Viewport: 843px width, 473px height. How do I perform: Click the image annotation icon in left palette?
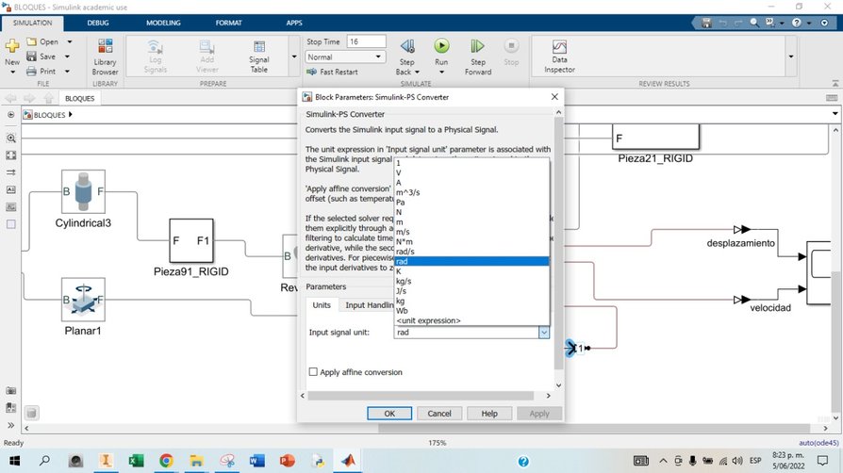point(10,207)
